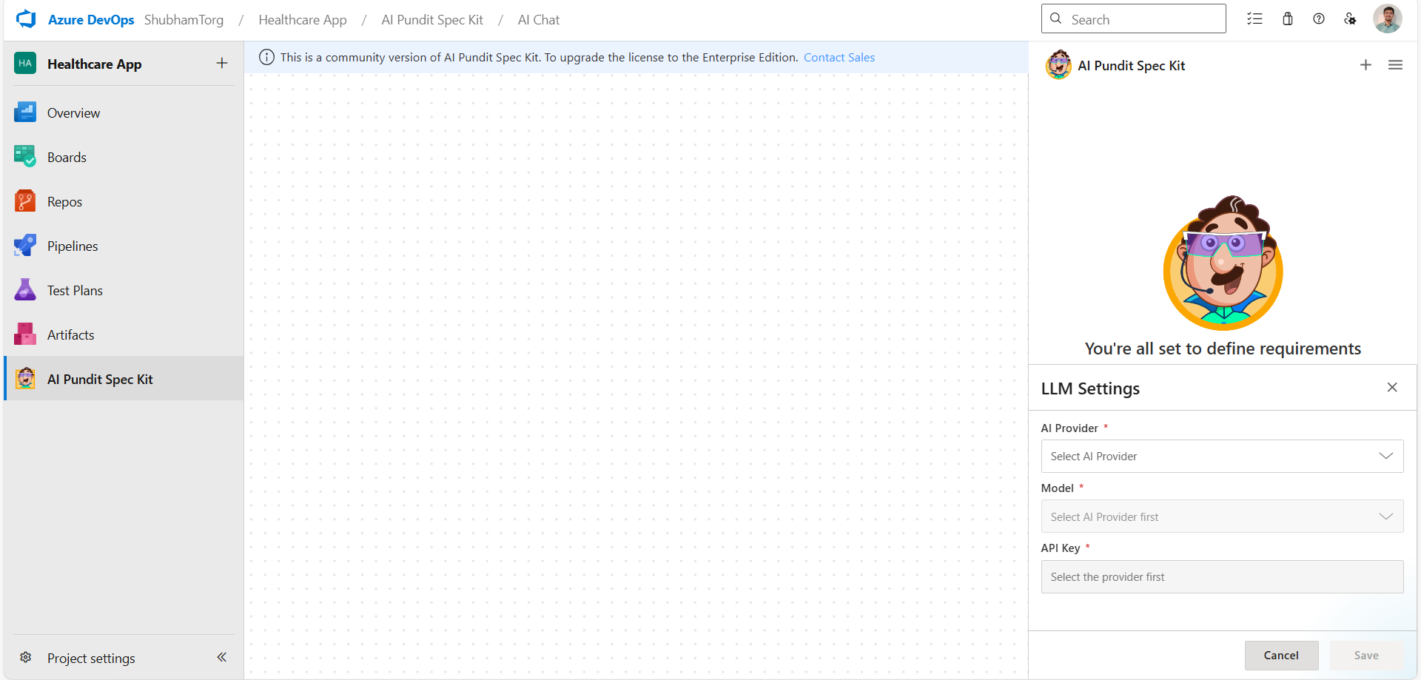Open the Help question mark icon
Viewport: 1421px width, 680px height.
1319,19
